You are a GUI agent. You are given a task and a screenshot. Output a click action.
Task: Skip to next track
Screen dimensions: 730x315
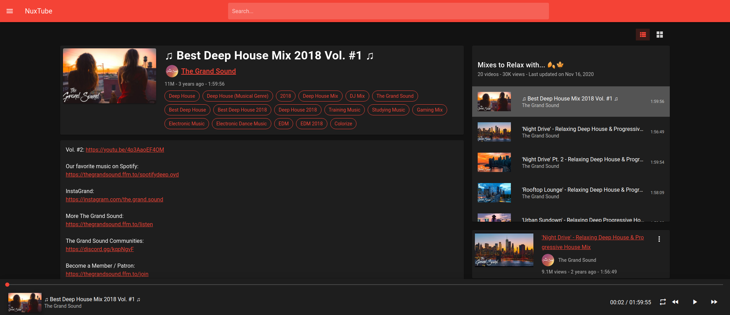pyautogui.click(x=714, y=302)
